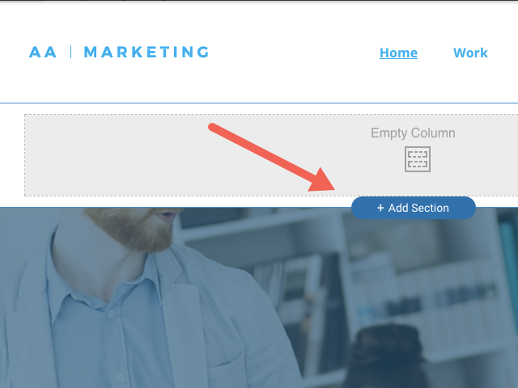Select the Empty Column label text
This screenshot has height=388, width=518.
pyautogui.click(x=413, y=133)
